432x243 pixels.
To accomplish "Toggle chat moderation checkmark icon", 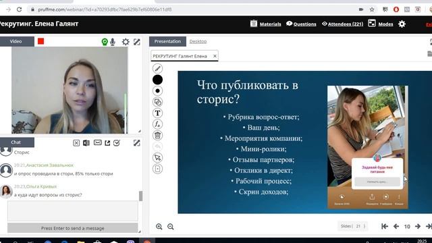I will (117, 142).
